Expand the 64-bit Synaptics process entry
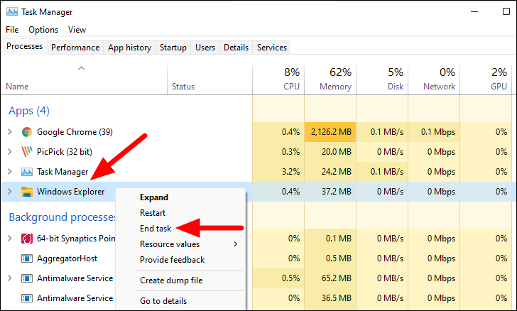This screenshot has height=311, width=517. tap(10, 238)
